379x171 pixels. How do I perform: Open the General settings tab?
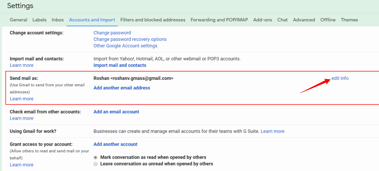[18, 20]
